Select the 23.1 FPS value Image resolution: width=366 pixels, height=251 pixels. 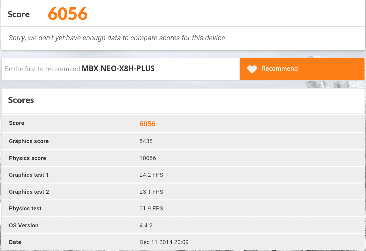point(151,192)
